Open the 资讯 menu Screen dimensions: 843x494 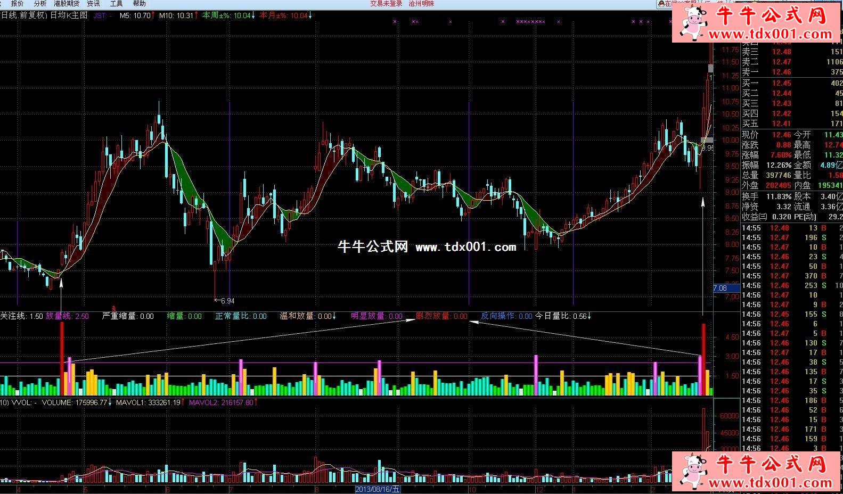coord(93,4)
